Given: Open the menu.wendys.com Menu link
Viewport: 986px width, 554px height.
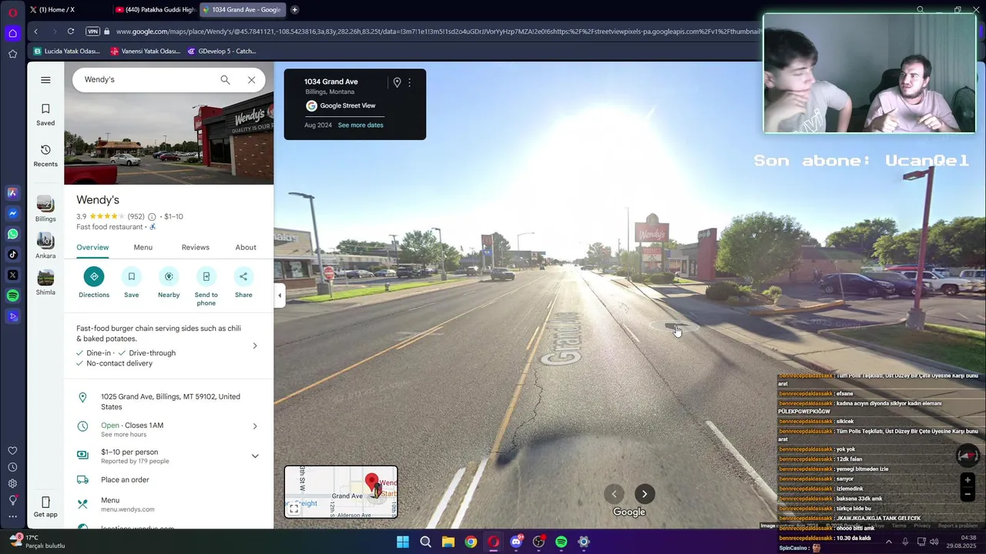Looking at the screenshot, I should (169, 504).
